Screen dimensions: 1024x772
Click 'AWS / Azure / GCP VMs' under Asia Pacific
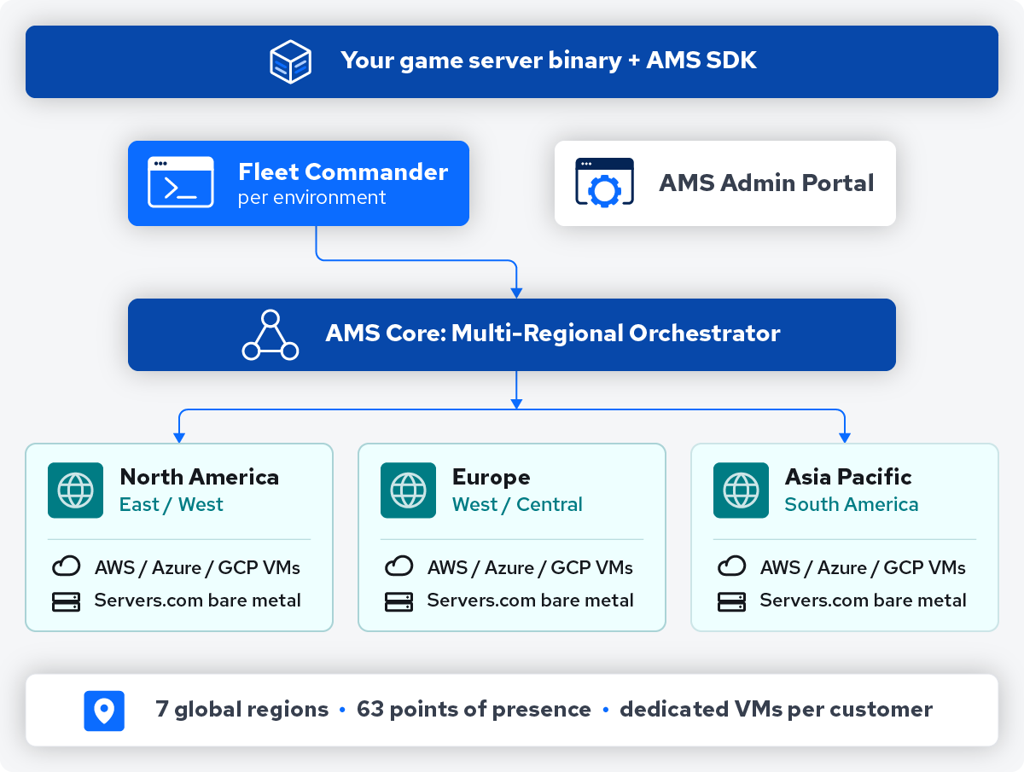click(864, 567)
